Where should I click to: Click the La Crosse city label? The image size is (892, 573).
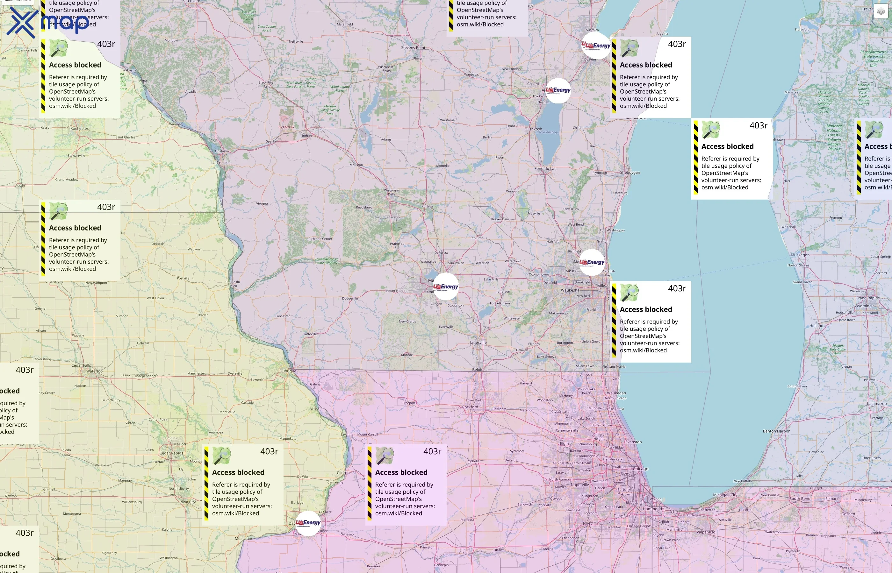tap(220, 163)
